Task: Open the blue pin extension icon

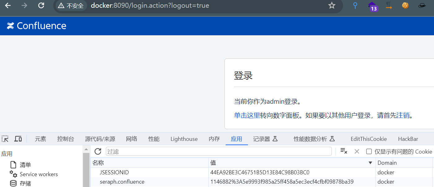Action: (x=355, y=5)
